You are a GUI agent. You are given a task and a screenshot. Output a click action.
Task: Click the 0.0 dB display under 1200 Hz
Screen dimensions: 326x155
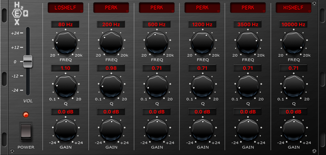pos(202,112)
